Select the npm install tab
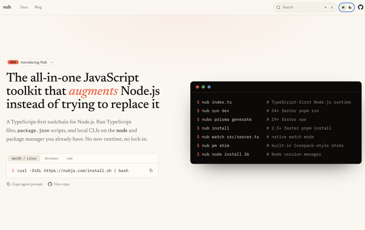365x230 pixels. coord(70,158)
